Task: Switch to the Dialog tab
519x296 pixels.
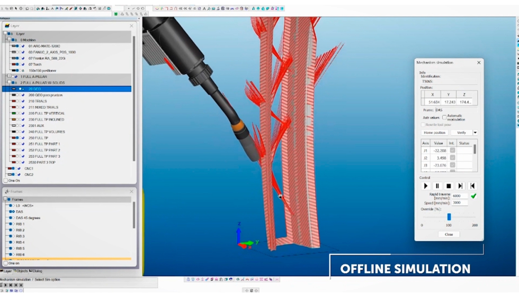Action: point(36,271)
